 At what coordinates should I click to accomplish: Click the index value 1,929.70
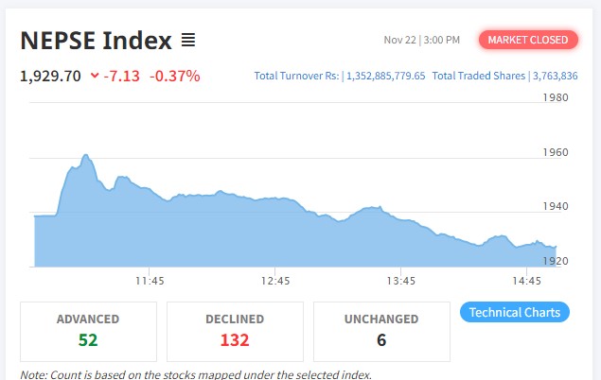coord(50,76)
